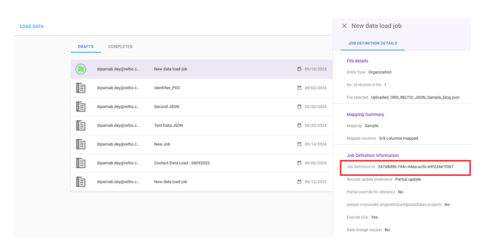Click calendar icon next to 09/10/2025
Screen dimensions: 493x241
299,69
